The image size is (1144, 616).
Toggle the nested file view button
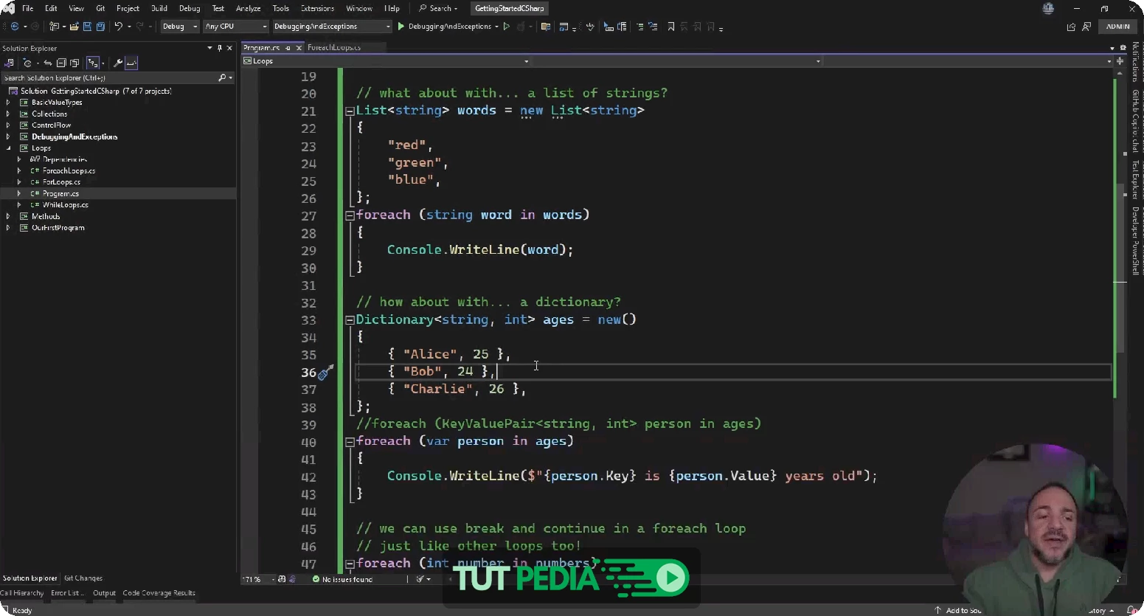point(92,63)
